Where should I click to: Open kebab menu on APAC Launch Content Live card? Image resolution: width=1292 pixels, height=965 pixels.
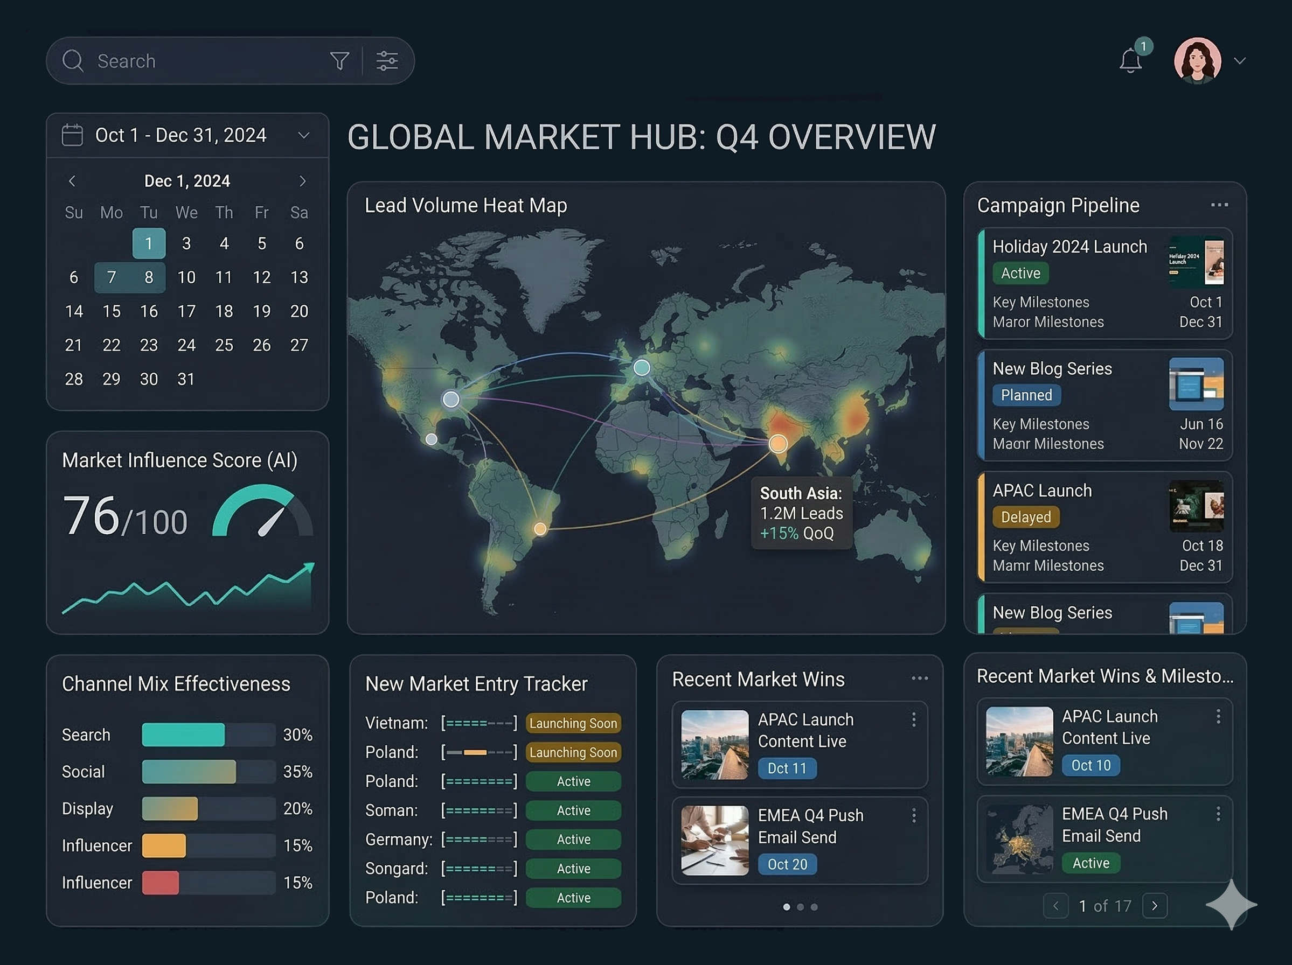[x=914, y=721]
